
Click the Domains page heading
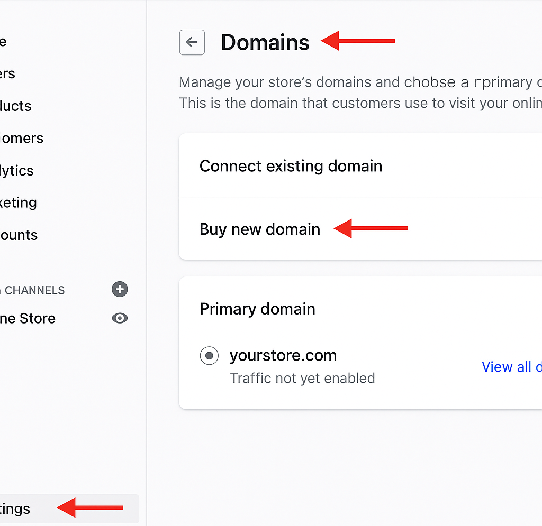click(265, 42)
